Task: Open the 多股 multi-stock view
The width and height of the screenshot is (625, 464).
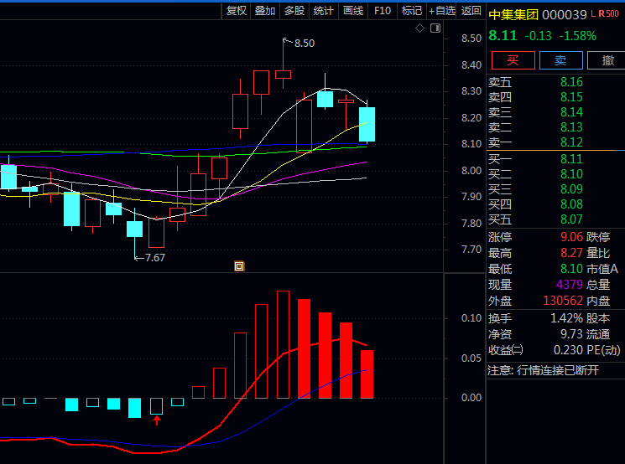Action: (x=294, y=10)
